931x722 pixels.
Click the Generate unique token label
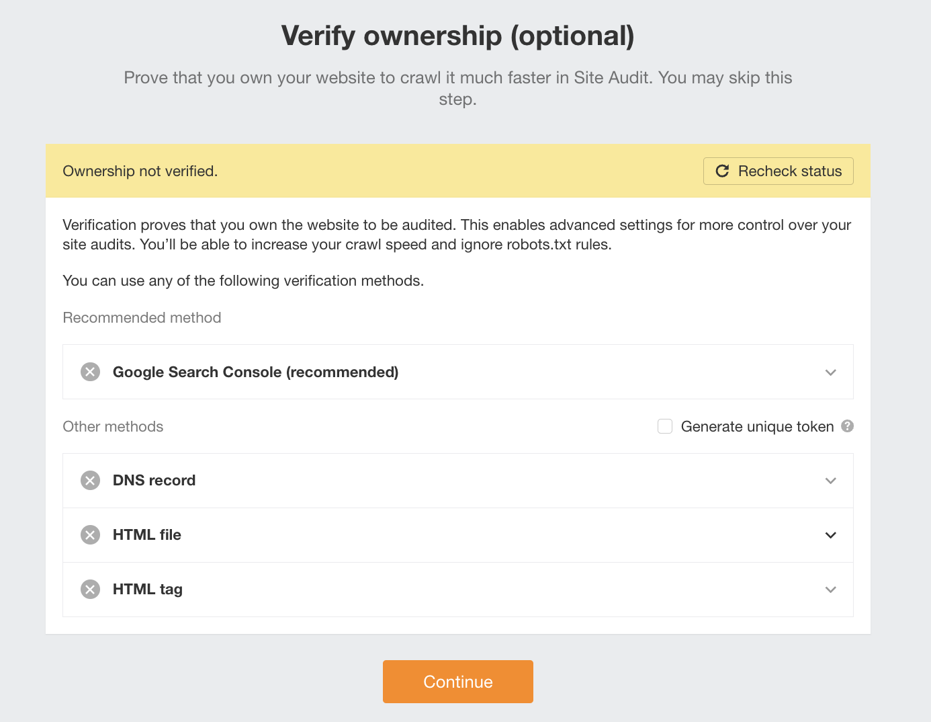757,426
